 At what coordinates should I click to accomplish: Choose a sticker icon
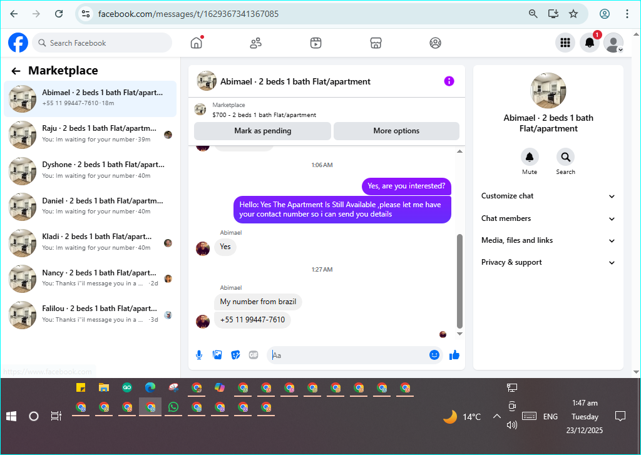(x=235, y=355)
